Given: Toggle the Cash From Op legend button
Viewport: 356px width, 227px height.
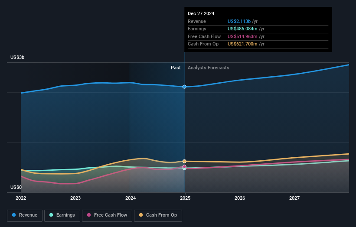Looking at the screenshot, I should pyautogui.click(x=158, y=215).
